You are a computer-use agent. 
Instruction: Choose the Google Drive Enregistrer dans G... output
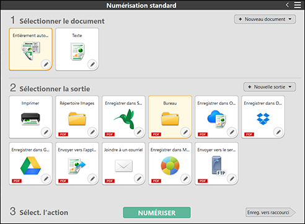[x=30, y=163]
